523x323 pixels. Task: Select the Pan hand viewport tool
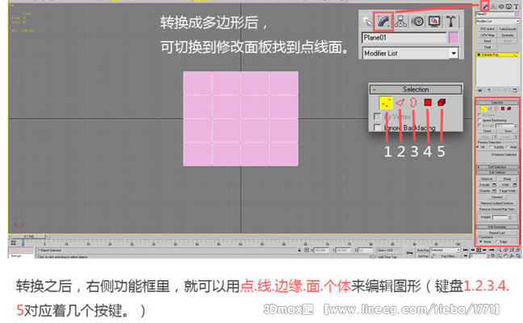pyautogui.click(x=506, y=256)
